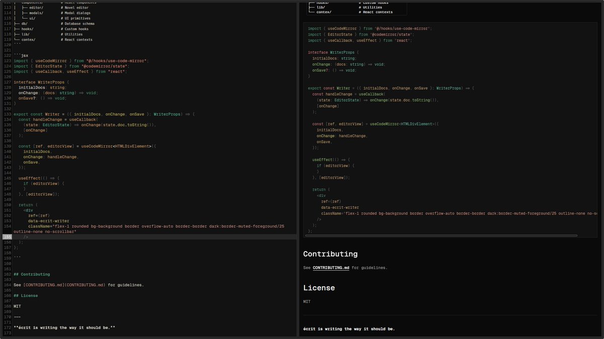The width and height of the screenshot is (604, 339).
Task: Click 'écrit is writing the way it should be.' in preview
Action: tap(349, 329)
